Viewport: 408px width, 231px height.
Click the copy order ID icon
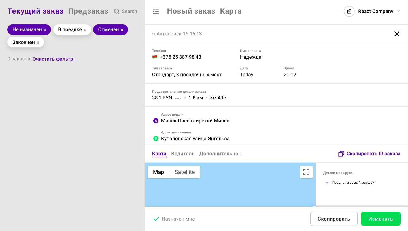click(341, 154)
